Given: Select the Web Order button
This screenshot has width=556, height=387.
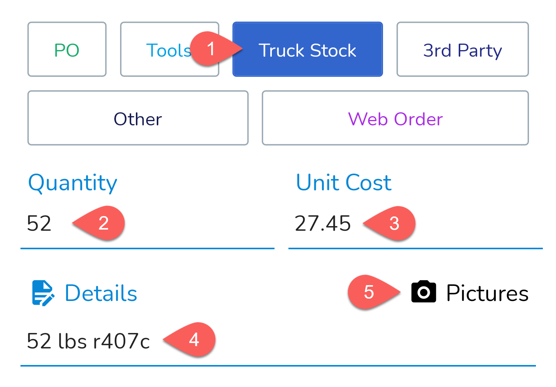Looking at the screenshot, I should [395, 118].
